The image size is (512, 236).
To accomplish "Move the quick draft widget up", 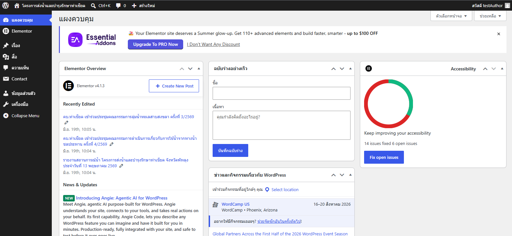I will (333, 69).
